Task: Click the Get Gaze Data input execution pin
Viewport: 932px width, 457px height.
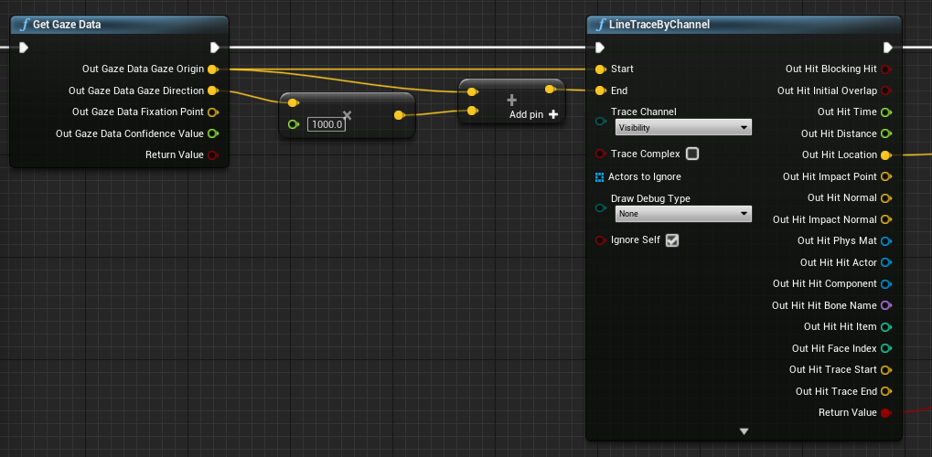Action: (23, 48)
